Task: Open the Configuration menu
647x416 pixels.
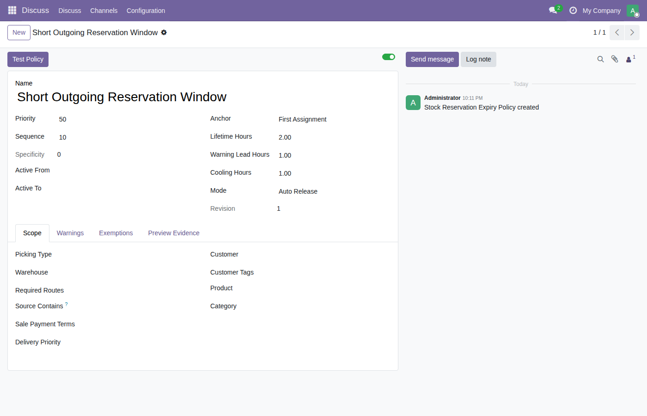Action: pyautogui.click(x=146, y=11)
